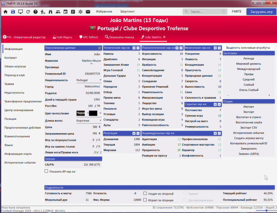The width and height of the screenshot is (277, 213).
Task: Increase preset with plus under Заготовки
Action: point(269,95)
